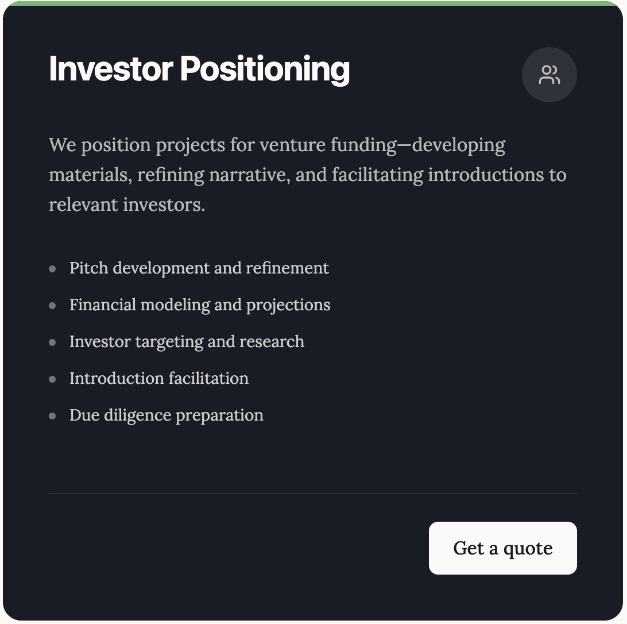Click the venture funding description paragraph
The height and width of the screenshot is (624, 627).
point(308,175)
